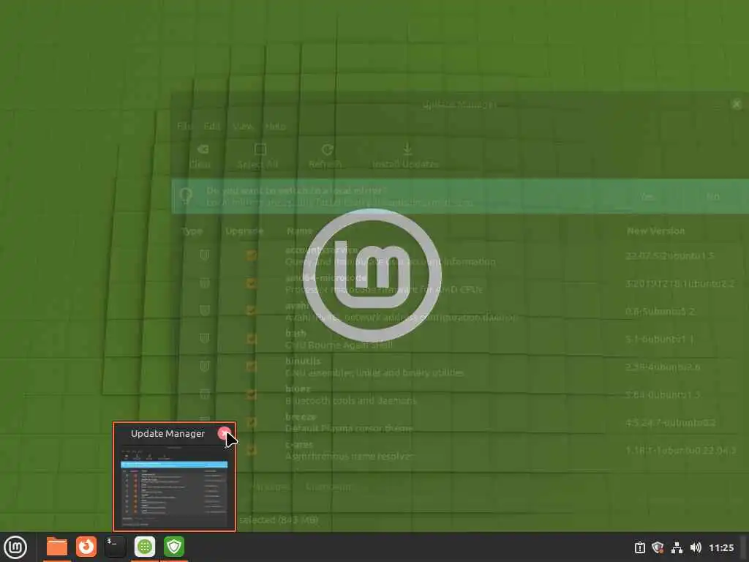The height and width of the screenshot is (562, 749).
Task: Open Firefox from the panel
Action: coord(86,547)
